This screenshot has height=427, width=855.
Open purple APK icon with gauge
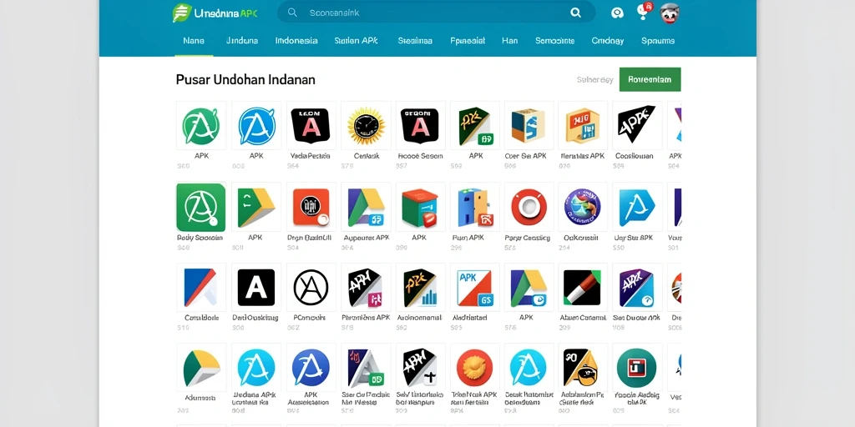point(637,288)
